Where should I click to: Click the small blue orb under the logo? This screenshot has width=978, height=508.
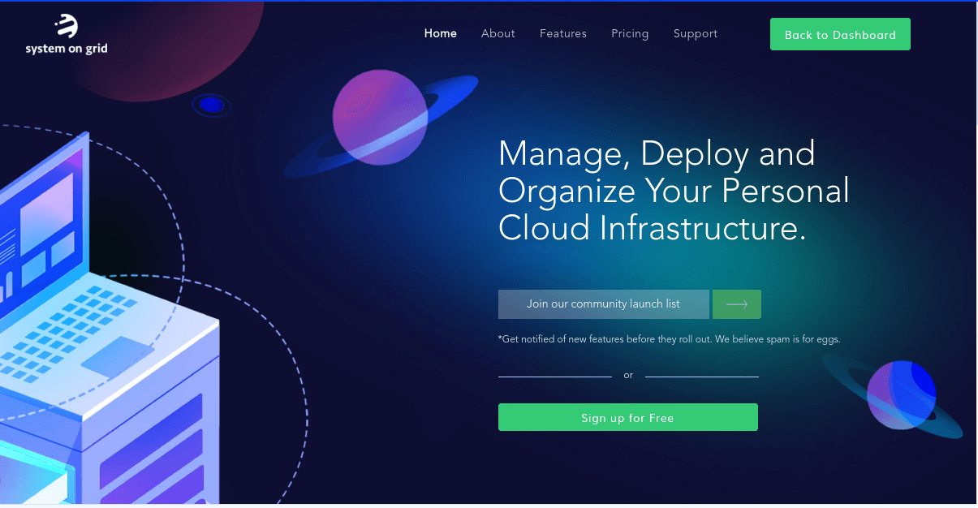coord(212,105)
